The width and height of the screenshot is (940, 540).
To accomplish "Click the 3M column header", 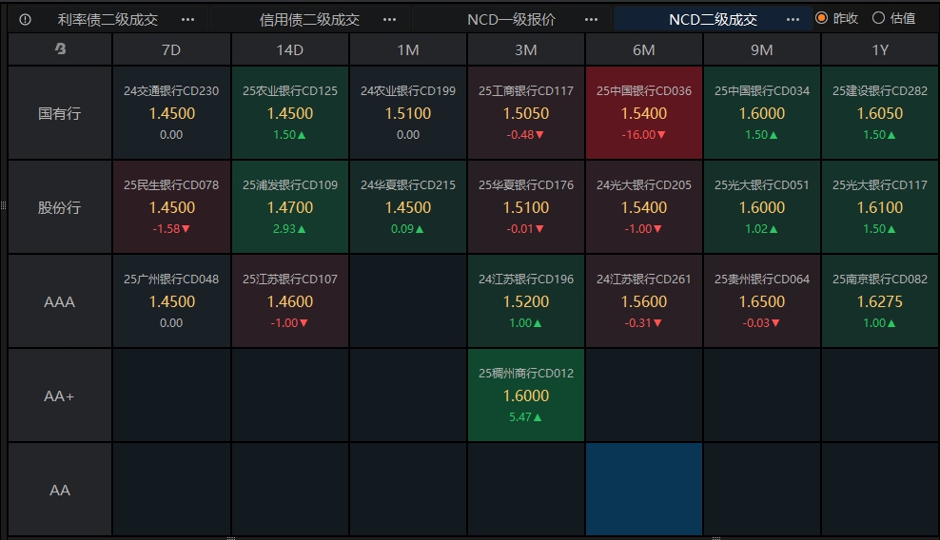I will [x=526, y=49].
